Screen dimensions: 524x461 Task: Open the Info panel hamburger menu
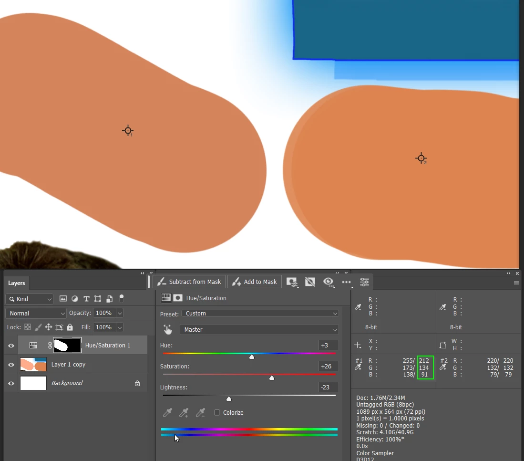click(516, 283)
